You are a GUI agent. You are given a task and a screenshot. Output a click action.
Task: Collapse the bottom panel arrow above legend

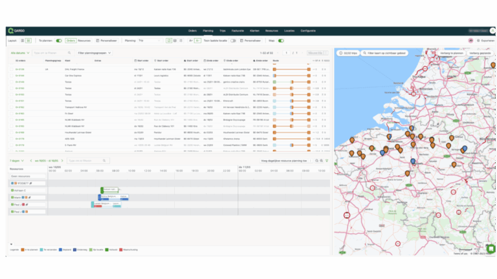pyautogui.click(x=12, y=244)
